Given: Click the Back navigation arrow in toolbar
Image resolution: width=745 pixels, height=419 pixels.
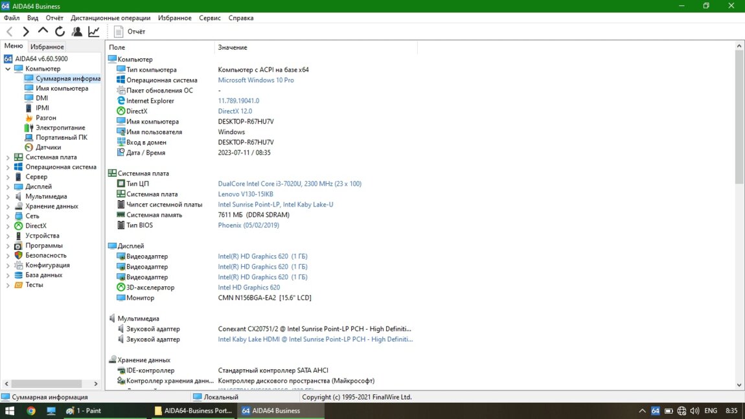Looking at the screenshot, I should 9,31.
